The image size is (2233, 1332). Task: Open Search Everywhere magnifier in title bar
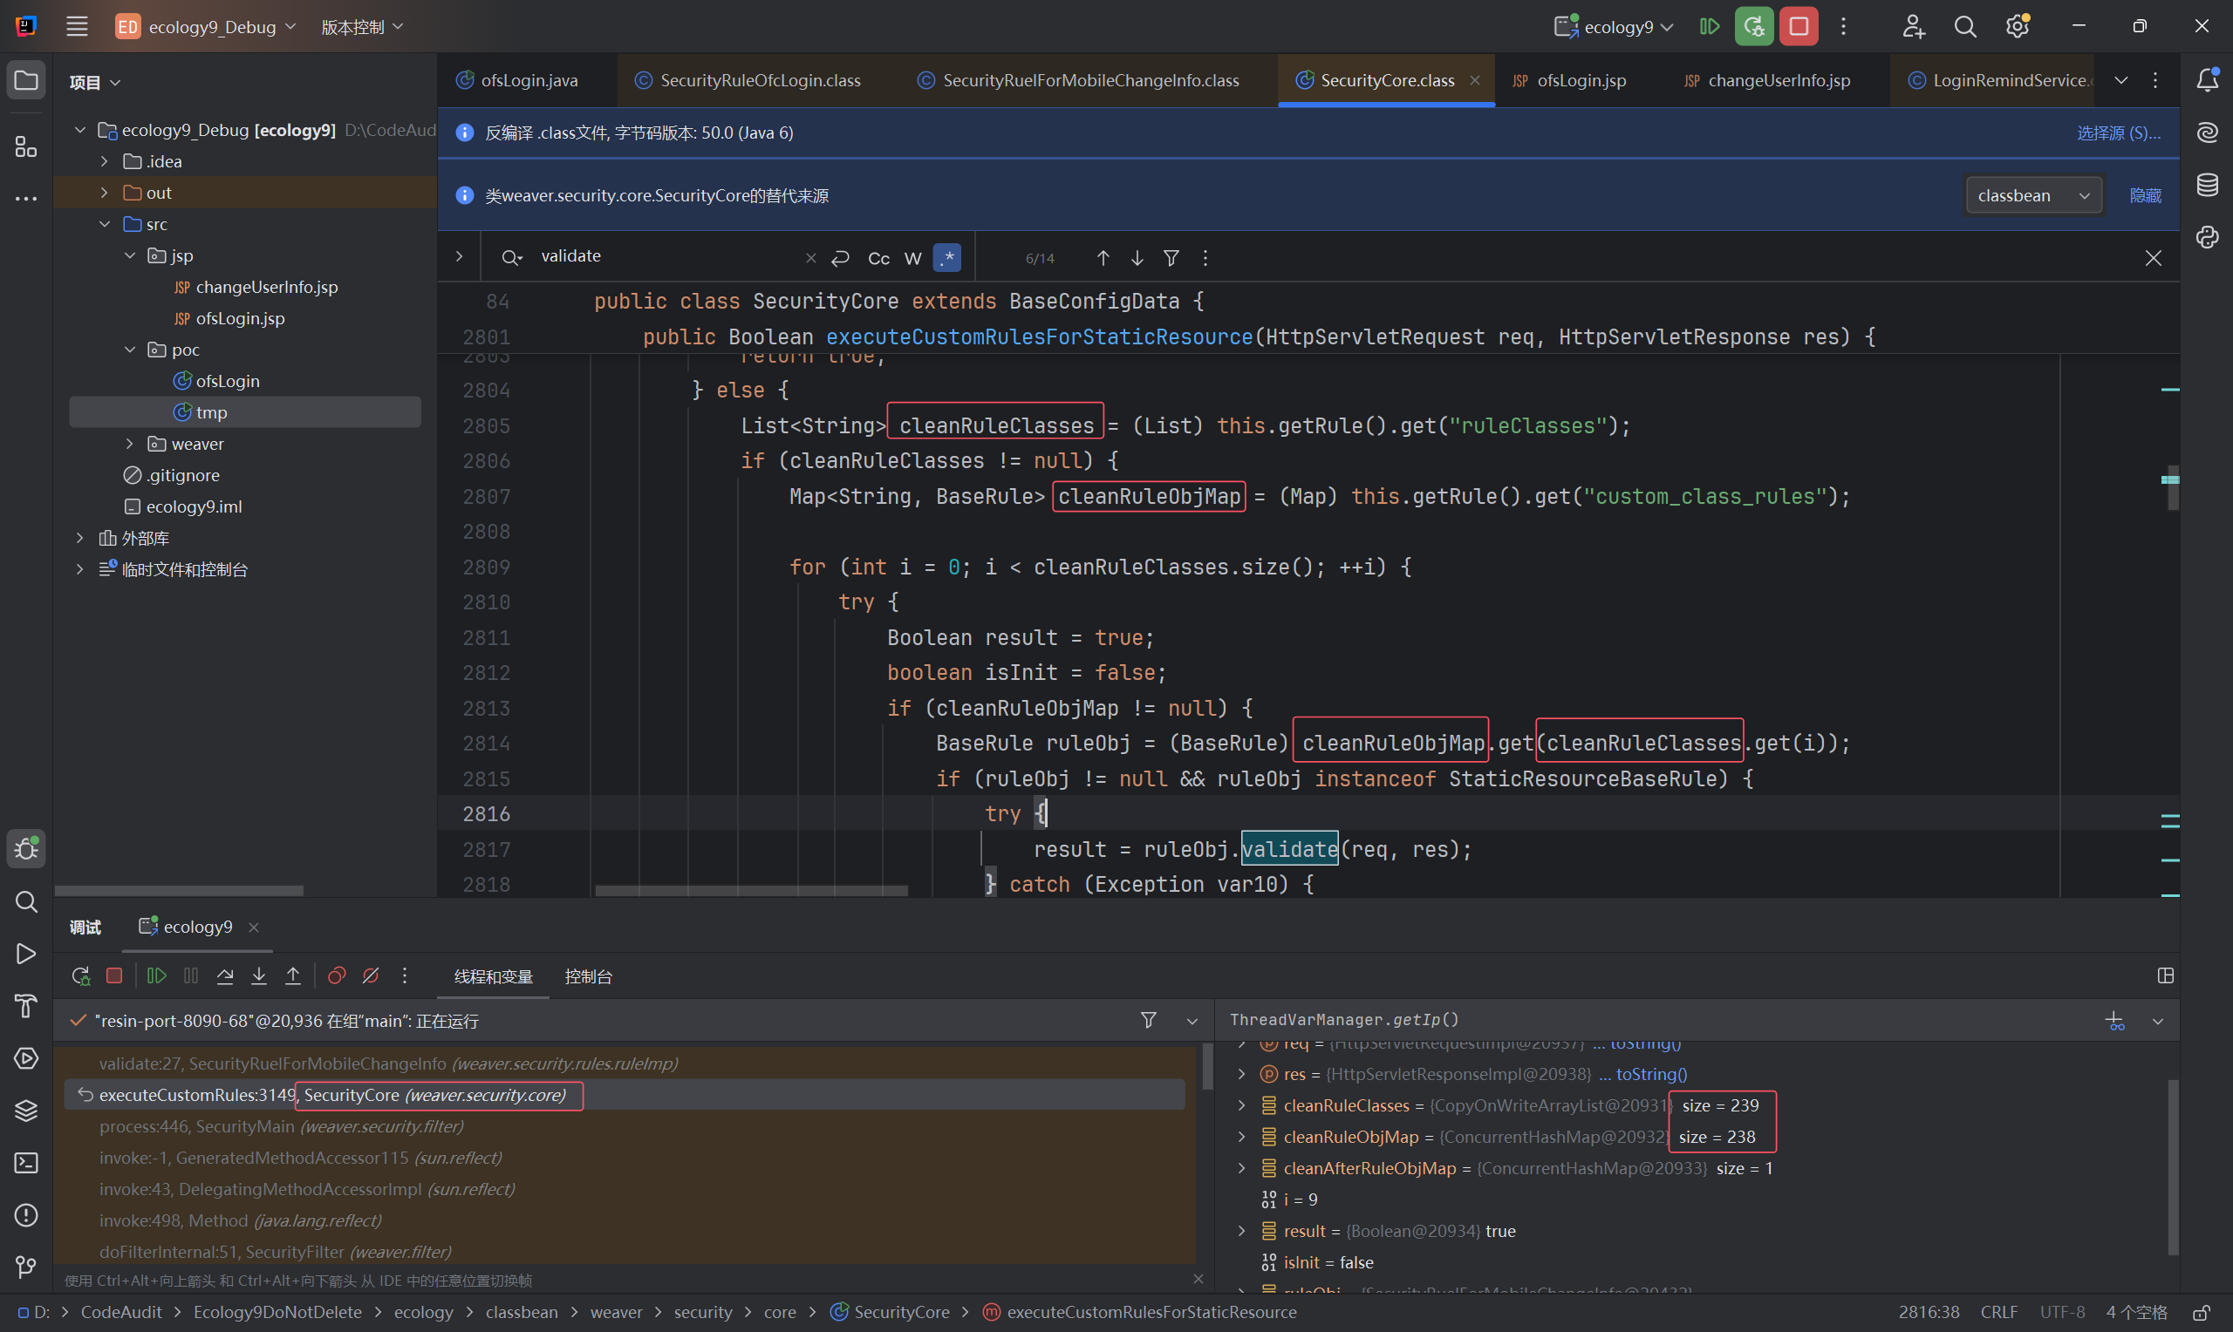click(1964, 27)
